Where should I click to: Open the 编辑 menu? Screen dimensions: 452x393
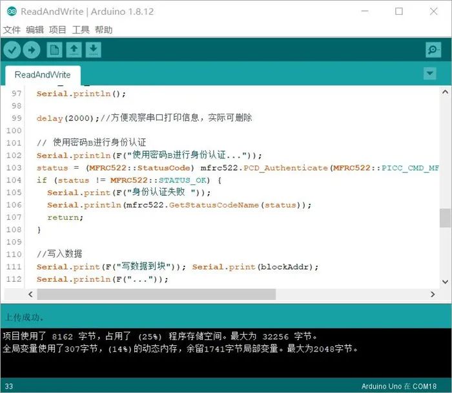pyautogui.click(x=35, y=30)
